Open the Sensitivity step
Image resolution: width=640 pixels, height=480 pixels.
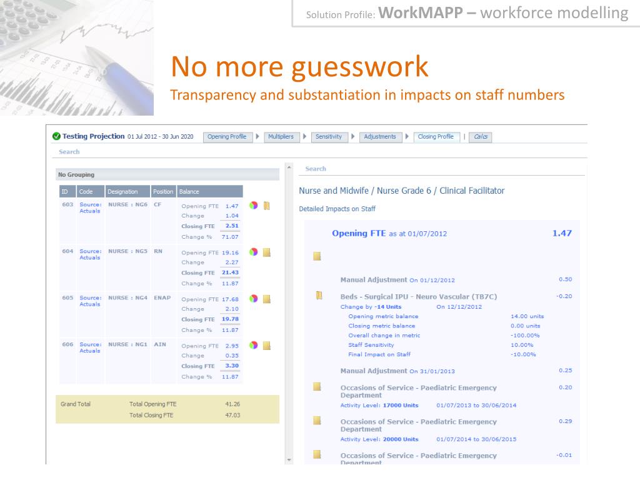[x=329, y=137]
